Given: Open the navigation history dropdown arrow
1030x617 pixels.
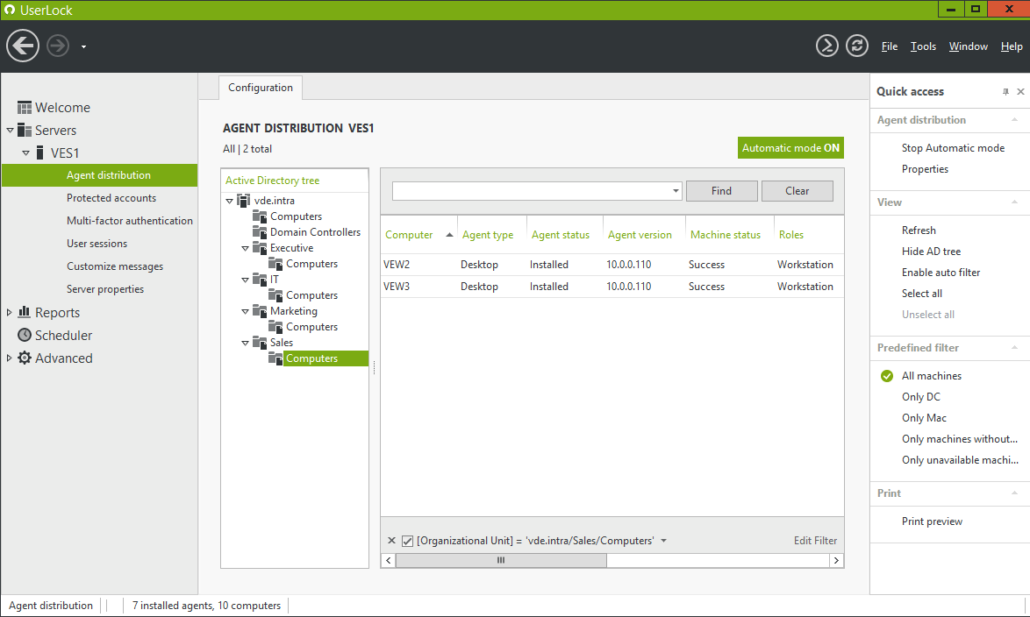Looking at the screenshot, I should click(x=83, y=46).
